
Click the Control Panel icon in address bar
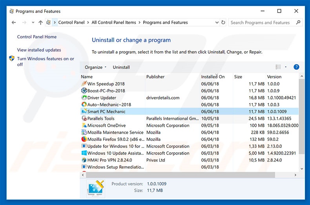point(48,22)
